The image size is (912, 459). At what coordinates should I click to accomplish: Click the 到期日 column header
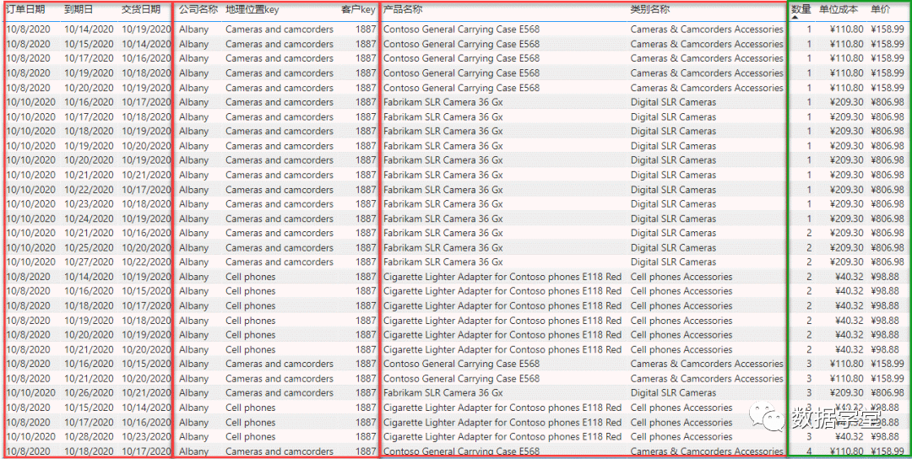coord(79,10)
